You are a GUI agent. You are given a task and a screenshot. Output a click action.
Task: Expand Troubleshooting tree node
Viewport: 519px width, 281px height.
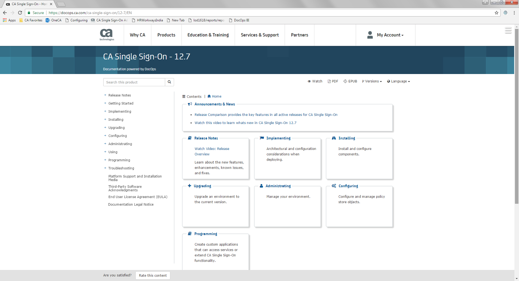click(x=105, y=168)
